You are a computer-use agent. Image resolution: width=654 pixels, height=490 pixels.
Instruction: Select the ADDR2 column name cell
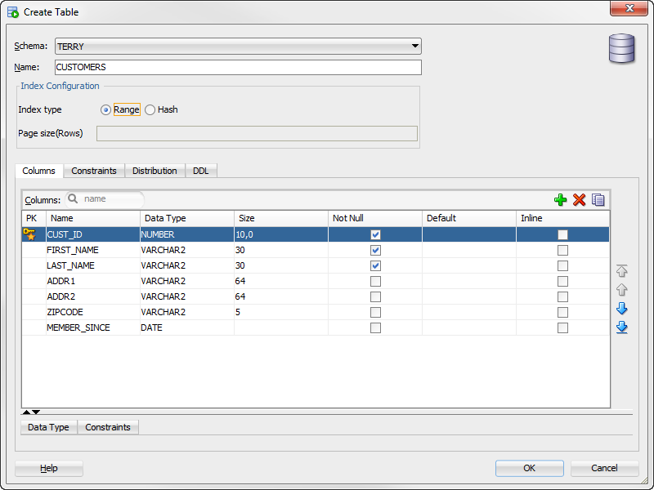click(x=92, y=296)
